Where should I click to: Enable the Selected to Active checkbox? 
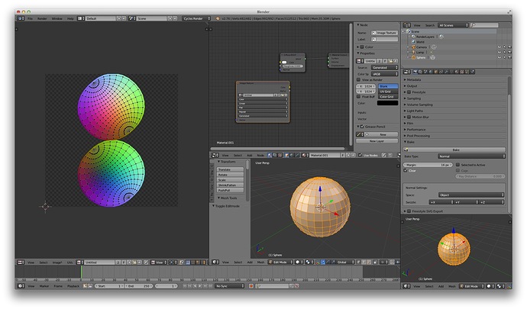click(457, 165)
